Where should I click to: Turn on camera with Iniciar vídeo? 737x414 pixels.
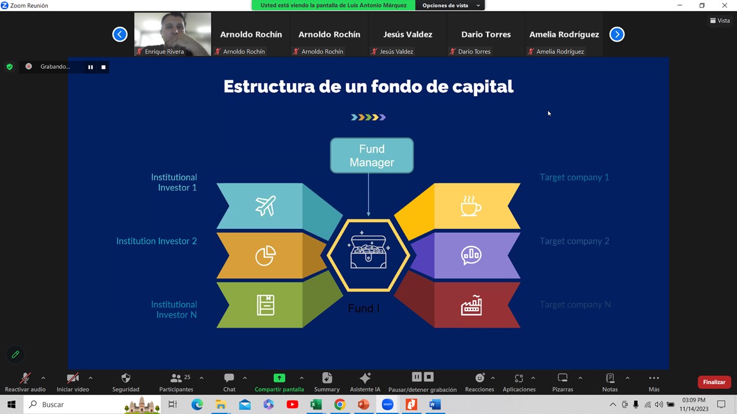(x=73, y=378)
